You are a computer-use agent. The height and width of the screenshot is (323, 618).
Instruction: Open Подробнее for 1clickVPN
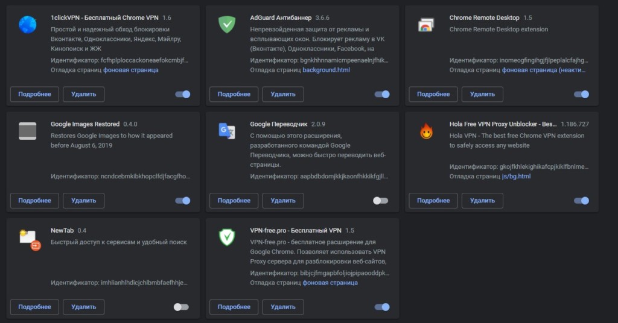point(34,95)
